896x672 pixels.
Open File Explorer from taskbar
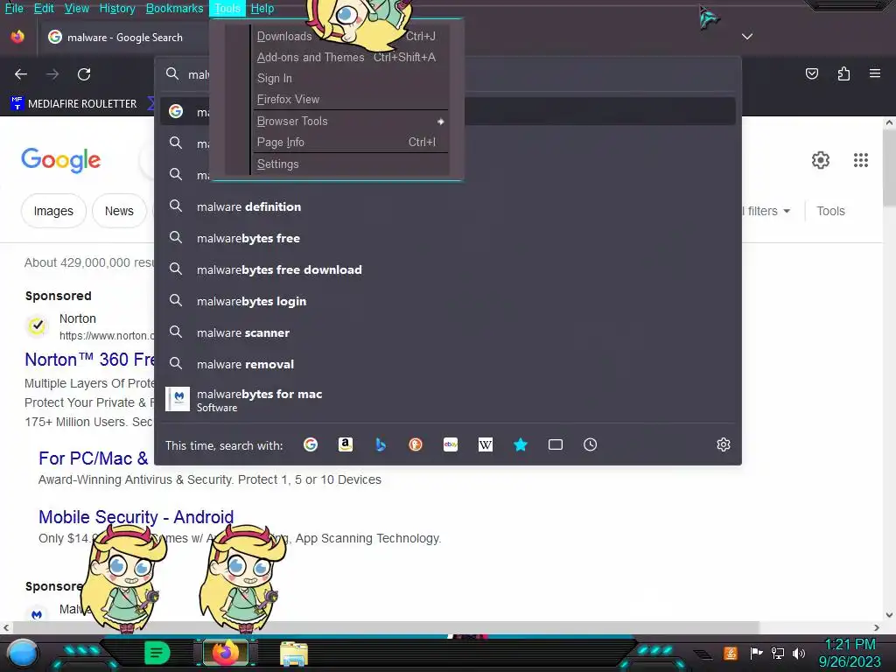pyautogui.click(x=294, y=653)
